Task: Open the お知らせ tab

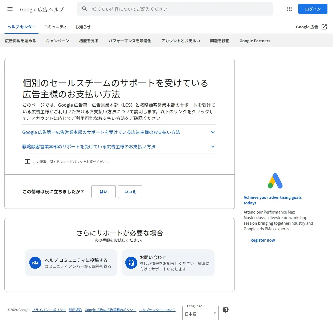Action: pos(83,27)
